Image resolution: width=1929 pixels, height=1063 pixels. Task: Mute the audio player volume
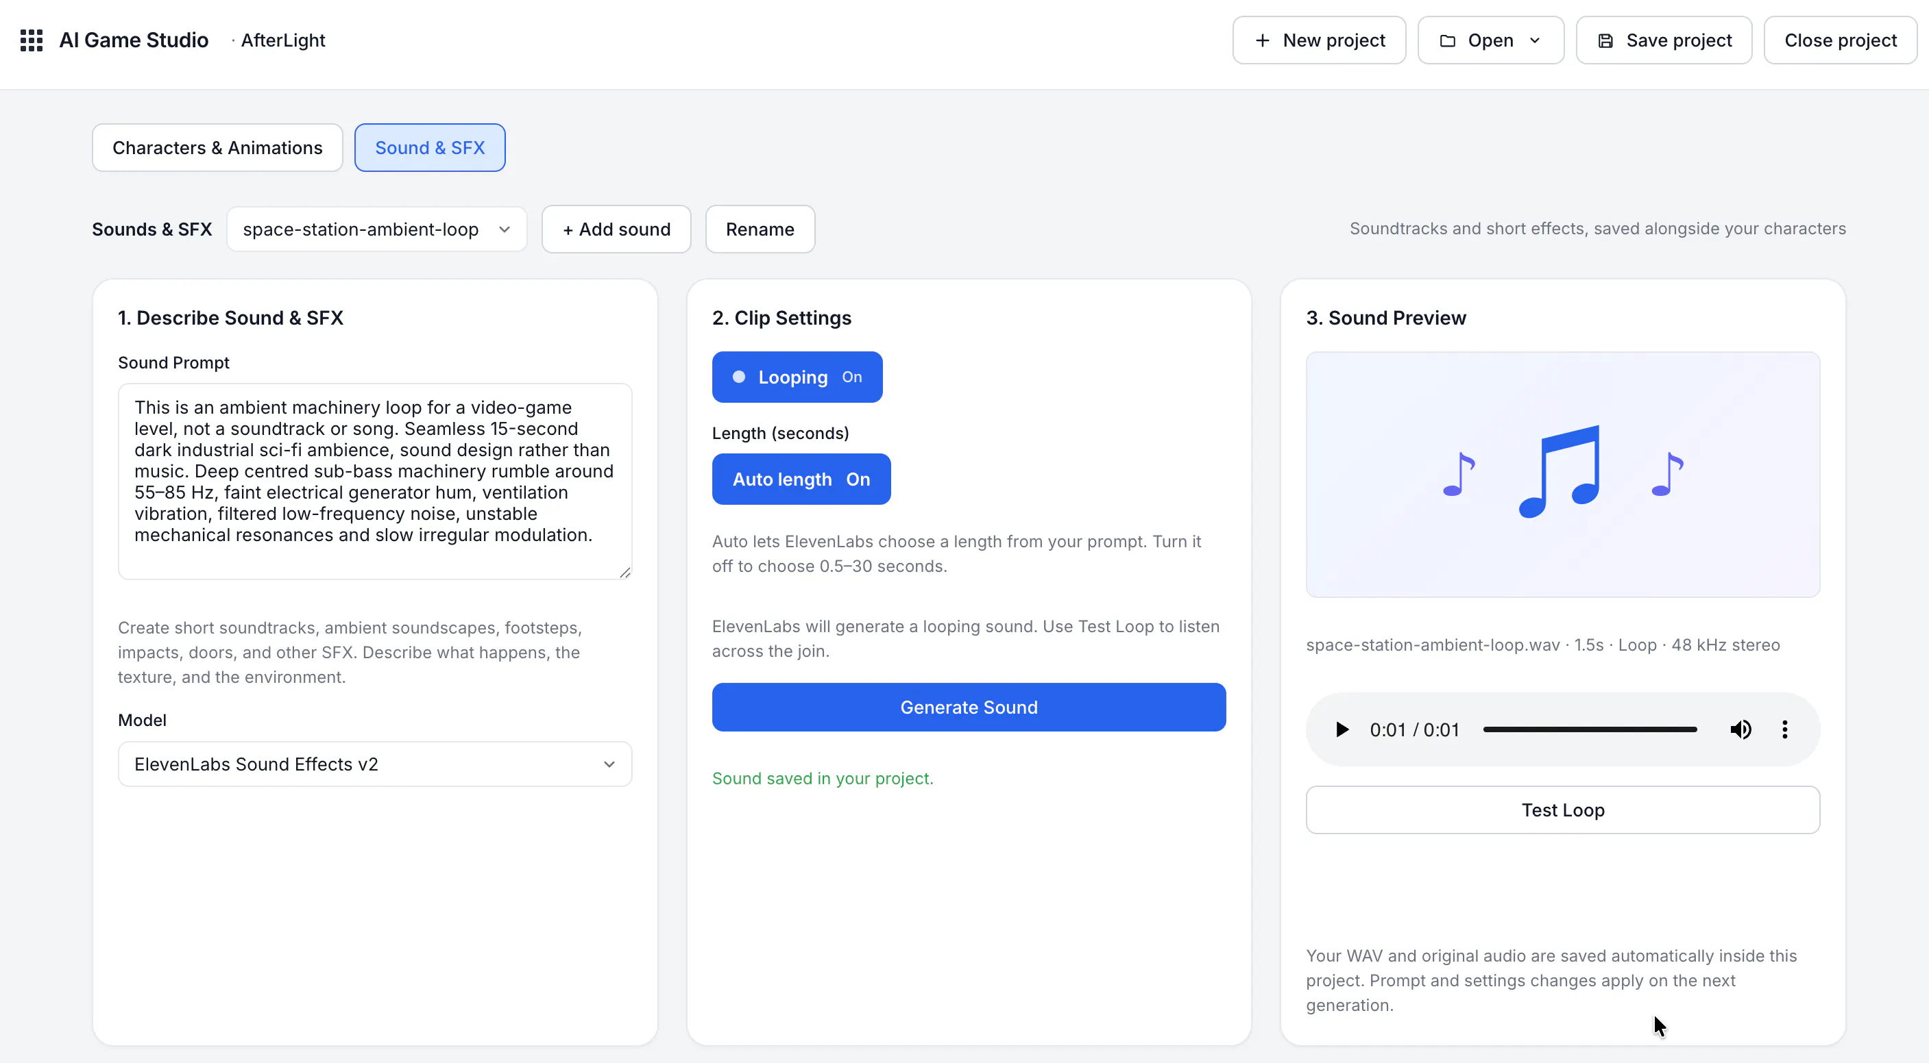(1740, 729)
